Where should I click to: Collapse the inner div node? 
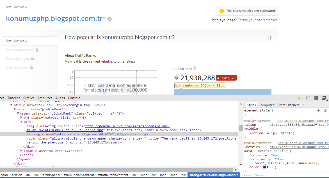click(x=21, y=122)
